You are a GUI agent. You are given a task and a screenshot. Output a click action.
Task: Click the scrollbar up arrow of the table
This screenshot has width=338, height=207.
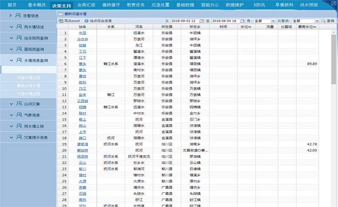pos(334,32)
